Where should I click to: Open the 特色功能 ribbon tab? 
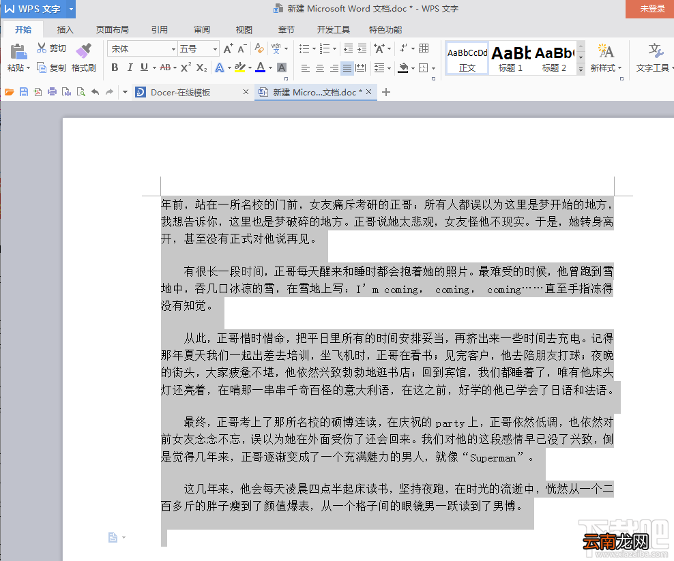pos(385,29)
